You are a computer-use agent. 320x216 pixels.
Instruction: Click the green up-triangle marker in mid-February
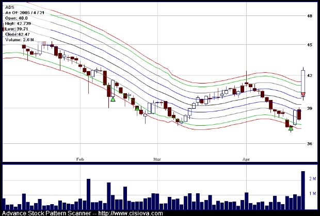113,99
